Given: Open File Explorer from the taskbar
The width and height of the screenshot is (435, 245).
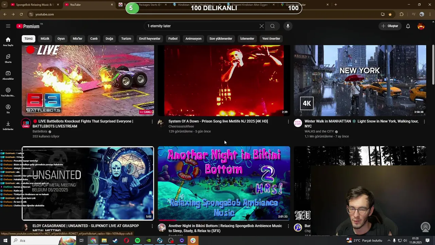Looking at the screenshot, I should [x=104, y=241].
